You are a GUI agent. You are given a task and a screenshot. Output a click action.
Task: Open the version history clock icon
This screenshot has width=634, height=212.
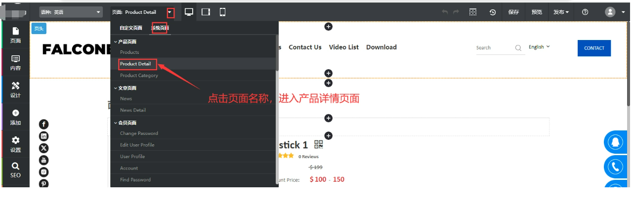tap(493, 12)
